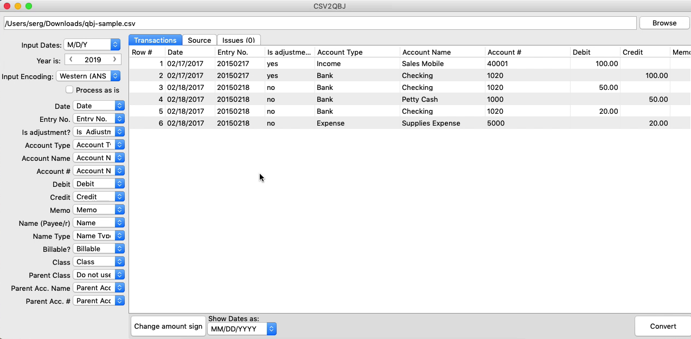Click row 3 debit value 50.00

click(x=595, y=87)
